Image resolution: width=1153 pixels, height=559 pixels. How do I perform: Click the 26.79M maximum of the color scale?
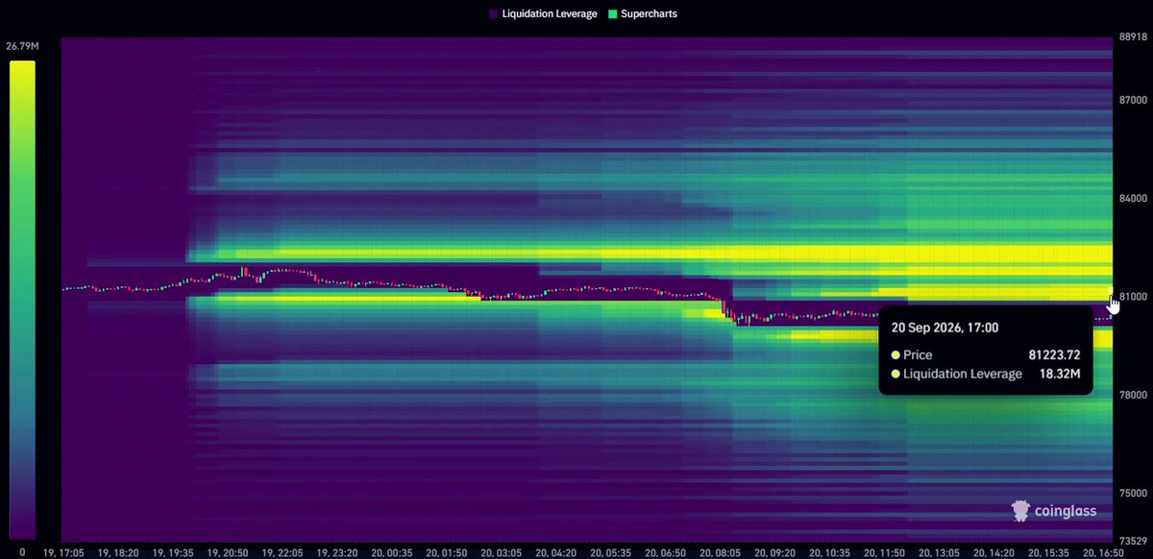22,48
